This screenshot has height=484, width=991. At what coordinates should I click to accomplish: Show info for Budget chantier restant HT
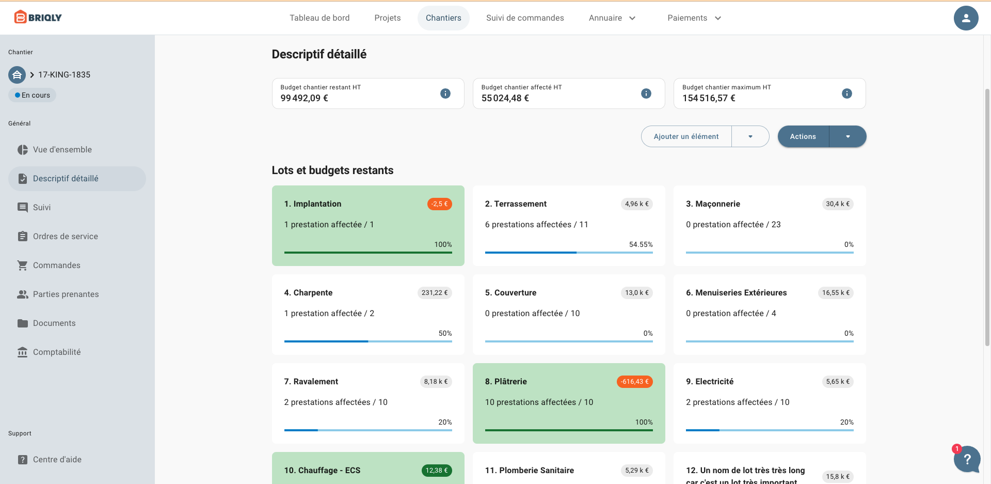[x=445, y=93]
